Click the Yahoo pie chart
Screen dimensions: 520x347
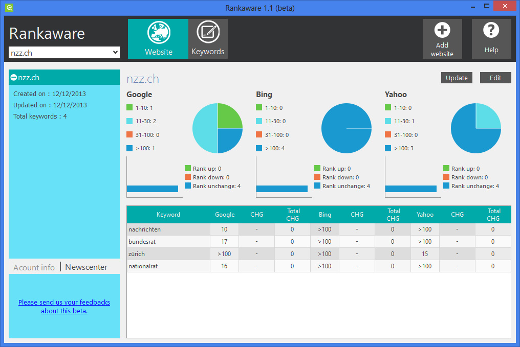(476, 128)
